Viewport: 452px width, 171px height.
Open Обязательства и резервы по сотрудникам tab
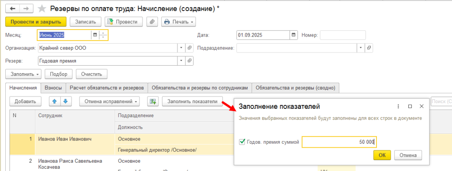point(200,88)
